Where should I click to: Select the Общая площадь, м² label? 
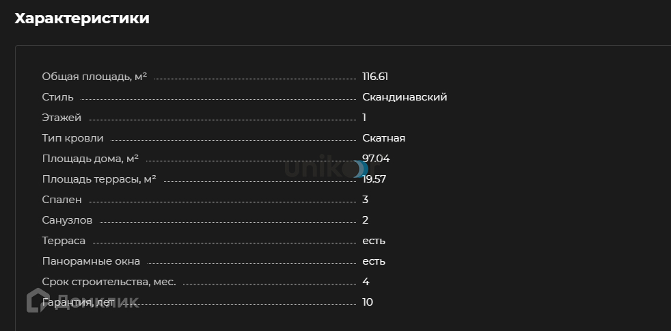[94, 77]
